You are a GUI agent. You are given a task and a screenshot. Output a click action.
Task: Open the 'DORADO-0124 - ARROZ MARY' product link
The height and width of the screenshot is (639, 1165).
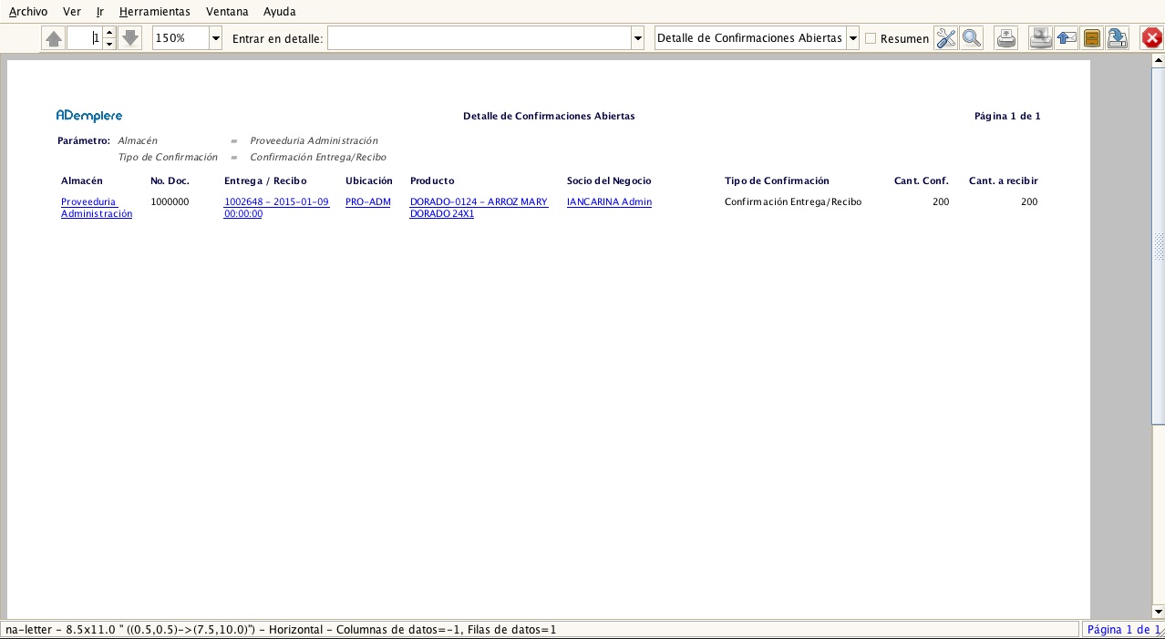click(x=479, y=208)
